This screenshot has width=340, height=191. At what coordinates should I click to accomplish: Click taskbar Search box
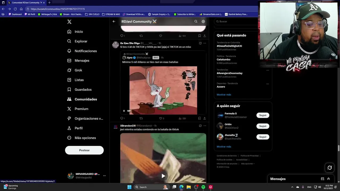point(152,187)
